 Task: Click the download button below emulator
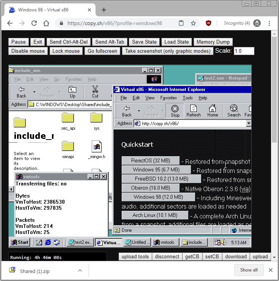pyautogui.click(x=236, y=257)
